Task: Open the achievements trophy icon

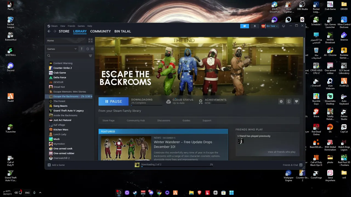Action: tap(201, 102)
